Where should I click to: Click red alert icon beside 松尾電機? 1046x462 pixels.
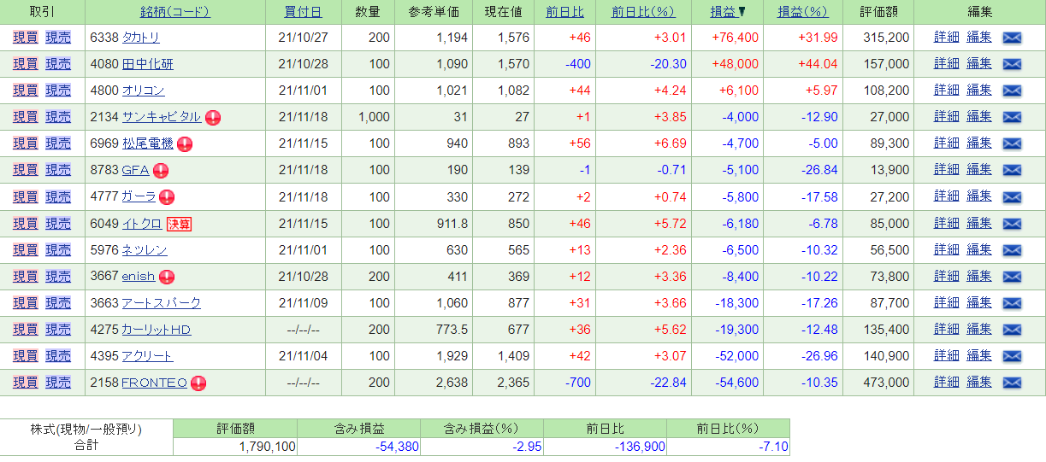(x=184, y=144)
